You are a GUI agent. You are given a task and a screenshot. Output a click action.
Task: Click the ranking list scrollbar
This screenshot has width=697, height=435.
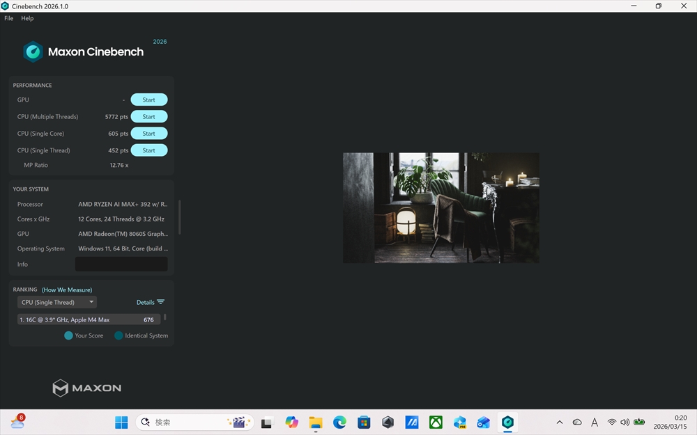165,317
